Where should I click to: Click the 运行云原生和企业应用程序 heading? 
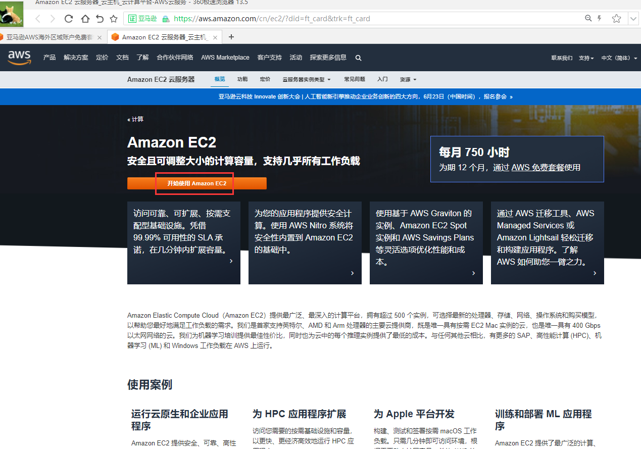[x=180, y=420]
